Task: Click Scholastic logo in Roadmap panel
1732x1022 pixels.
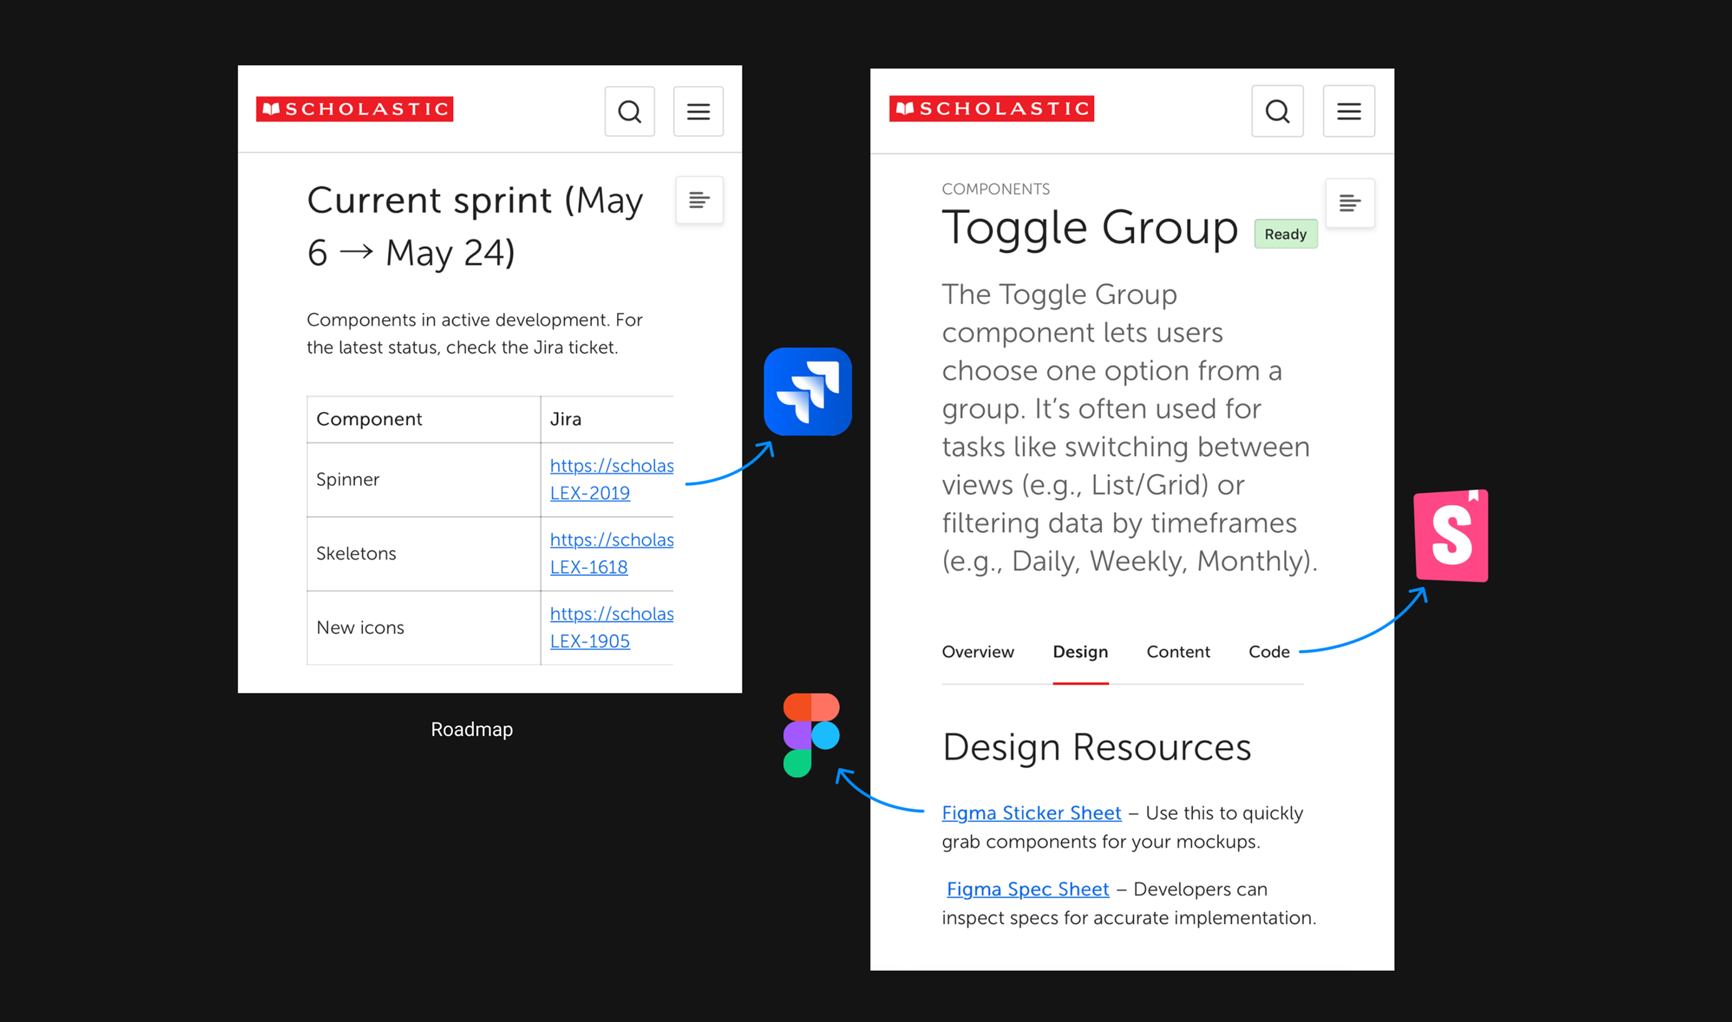Action: click(x=355, y=109)
